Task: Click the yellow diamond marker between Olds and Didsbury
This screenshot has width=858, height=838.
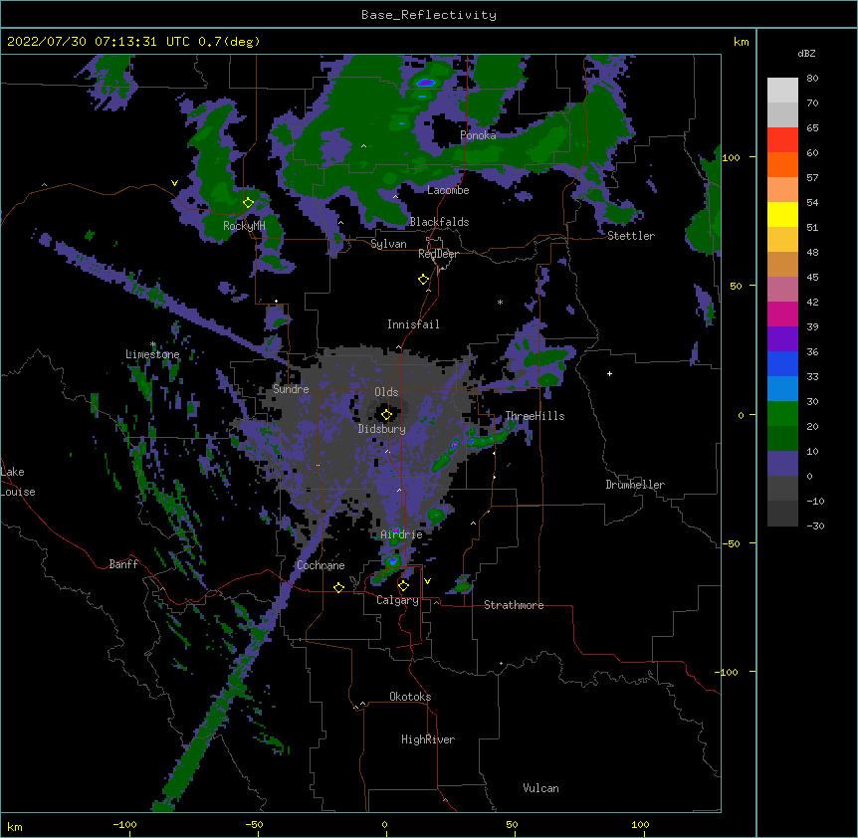Action: [386, 415]
